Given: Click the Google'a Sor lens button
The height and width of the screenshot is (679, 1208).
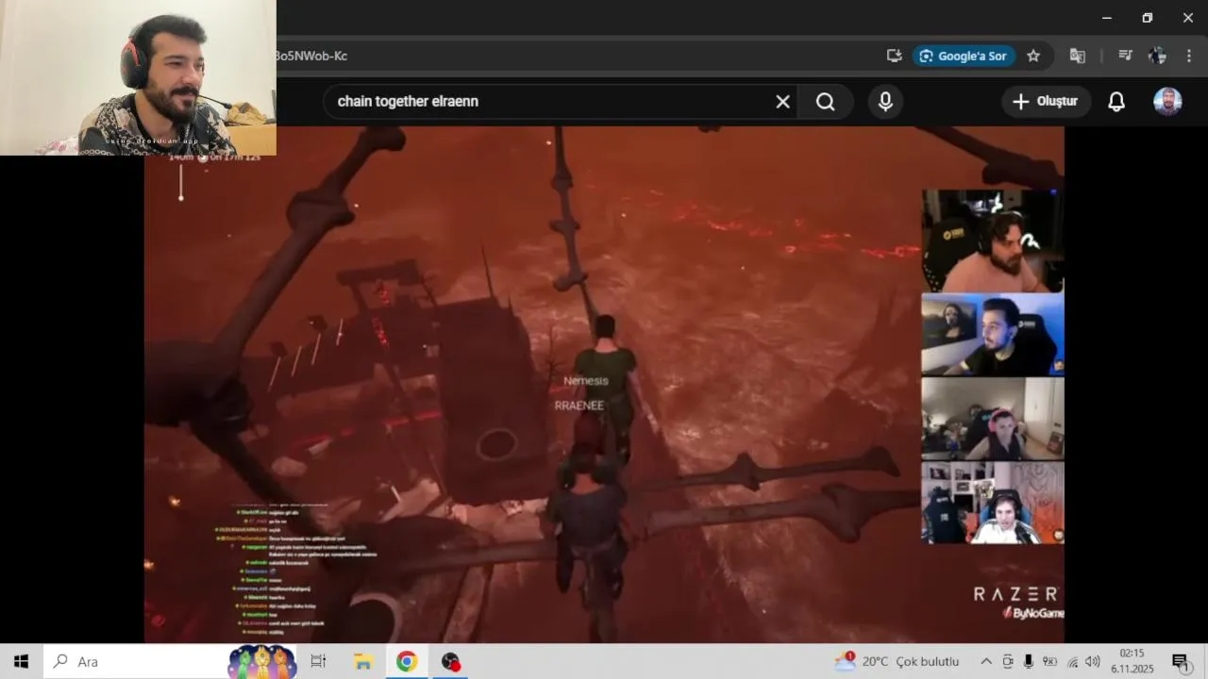Looking at the screenshot, I should (964, 56).
